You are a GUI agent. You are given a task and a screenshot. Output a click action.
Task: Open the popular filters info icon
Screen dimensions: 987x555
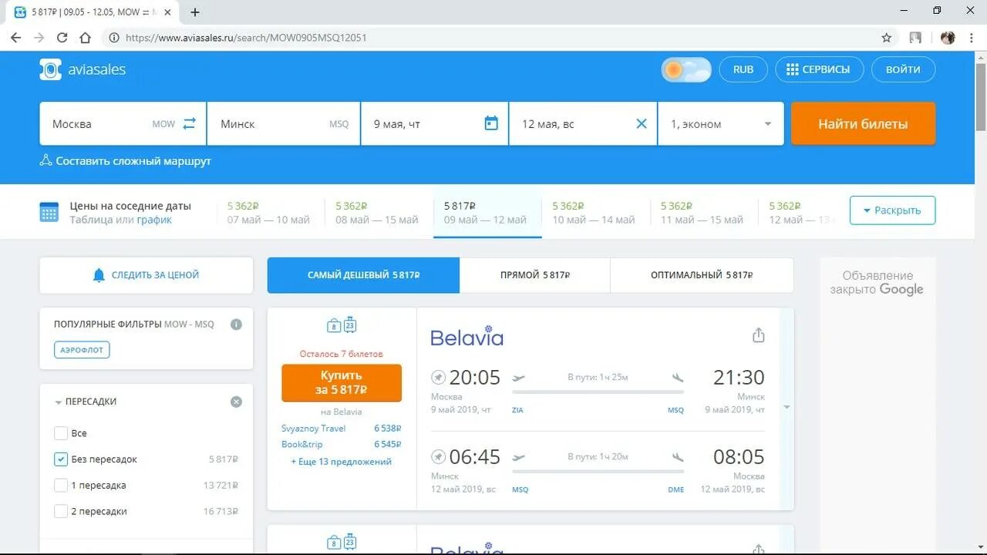(x=236, y=325)
